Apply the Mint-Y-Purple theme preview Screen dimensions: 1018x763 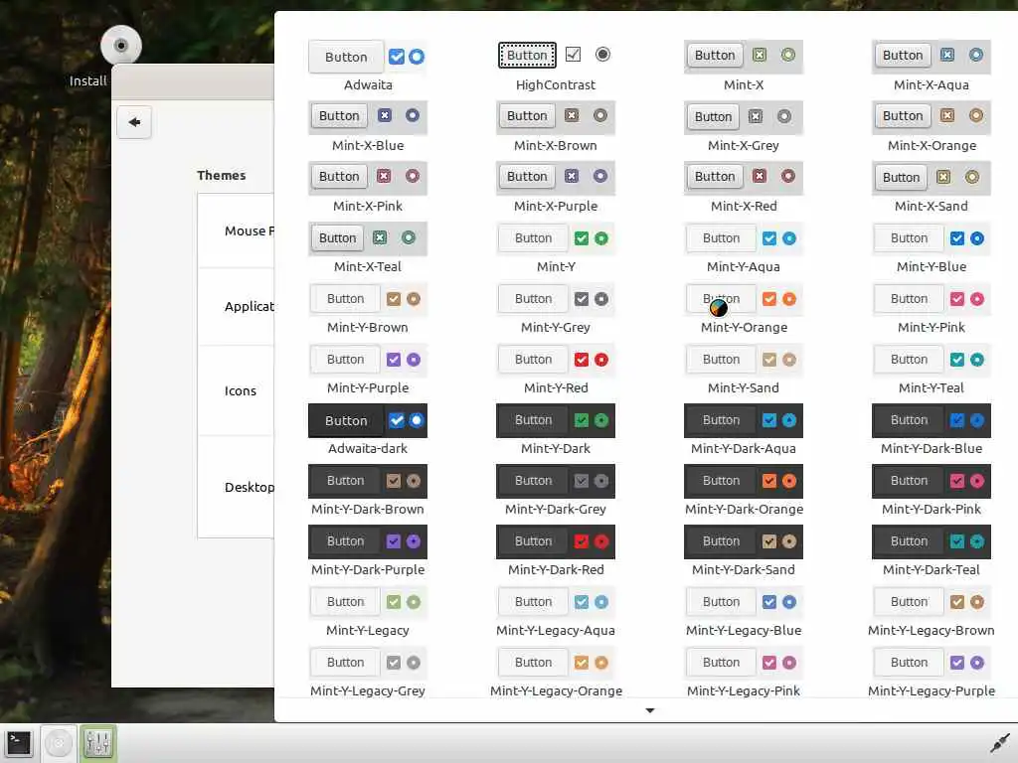(x=368, y=360)
